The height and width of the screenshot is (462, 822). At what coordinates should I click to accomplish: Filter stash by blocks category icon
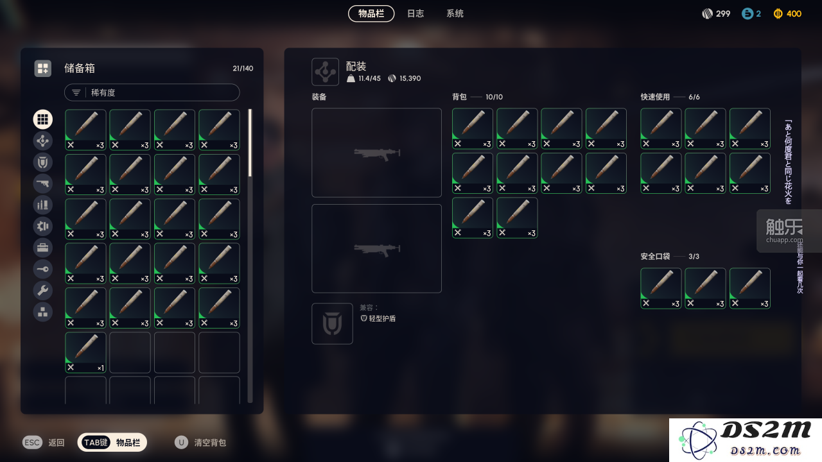pyautogui.click(x=42, y=312)
